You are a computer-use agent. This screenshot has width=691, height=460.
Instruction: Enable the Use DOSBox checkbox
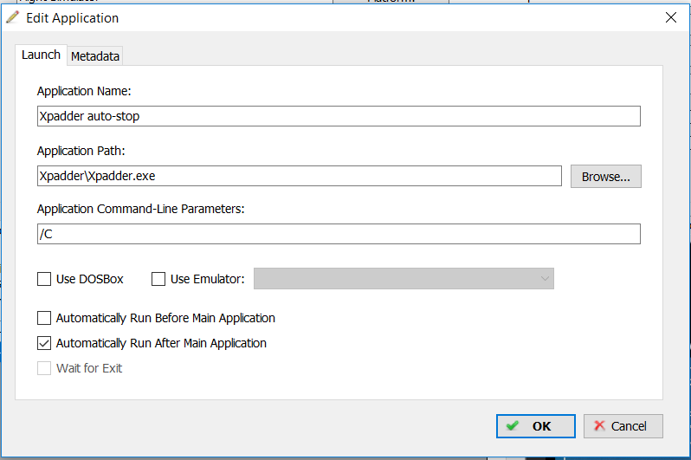44,279
